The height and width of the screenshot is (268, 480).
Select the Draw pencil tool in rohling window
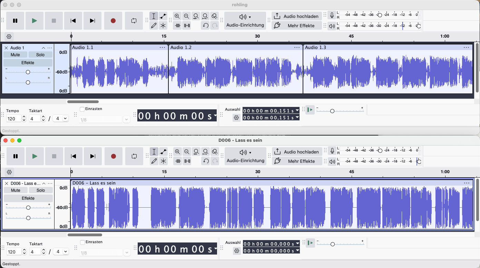tap(154, 25)
